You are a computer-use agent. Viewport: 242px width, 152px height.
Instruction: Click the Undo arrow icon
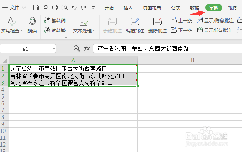[x=74, y=8]
